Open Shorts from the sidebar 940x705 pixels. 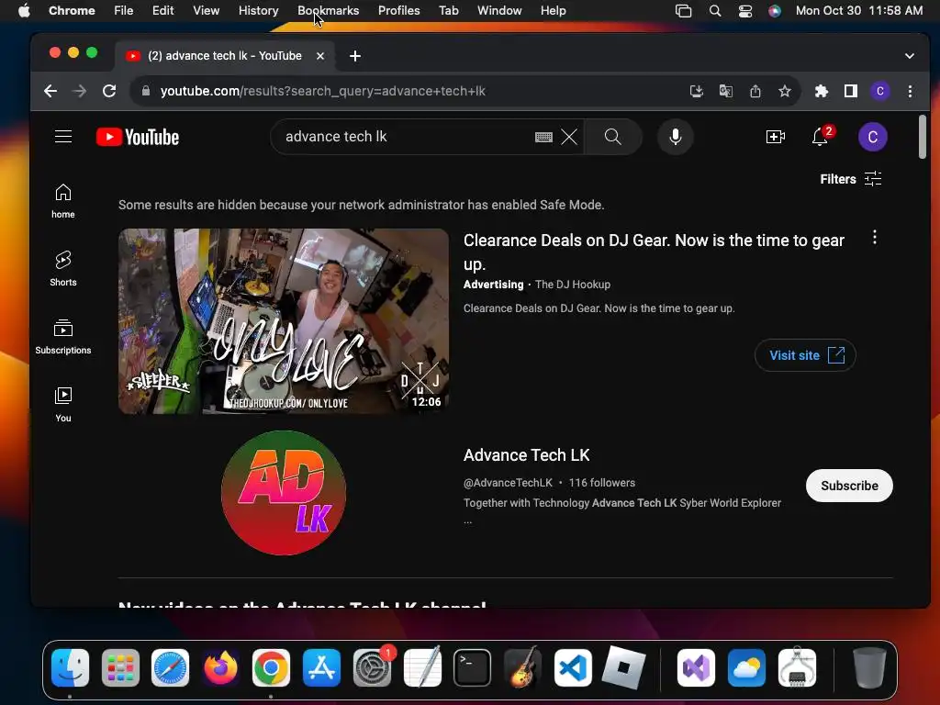click(x=63, y=269)
